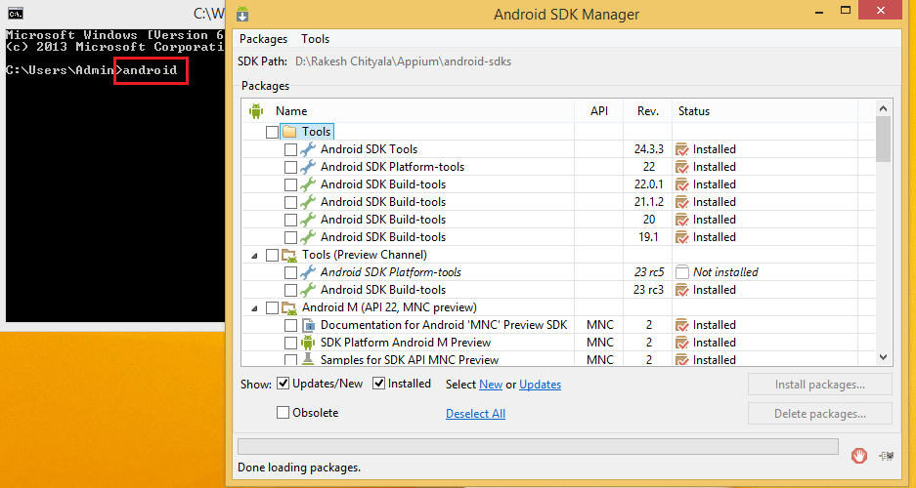Check the Tools folder checkbox

point(272,132)
